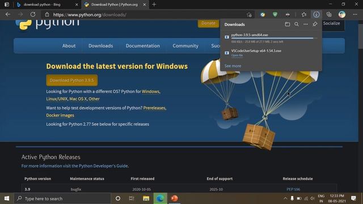Follow the Mac OS X link
Viewport: 363px width, 204px height.
(x=78, y=99)
